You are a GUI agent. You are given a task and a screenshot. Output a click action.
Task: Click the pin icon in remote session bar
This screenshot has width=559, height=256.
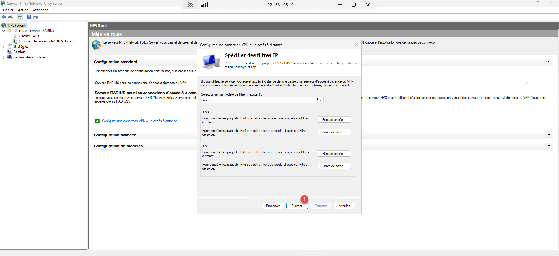coord(191,5)
